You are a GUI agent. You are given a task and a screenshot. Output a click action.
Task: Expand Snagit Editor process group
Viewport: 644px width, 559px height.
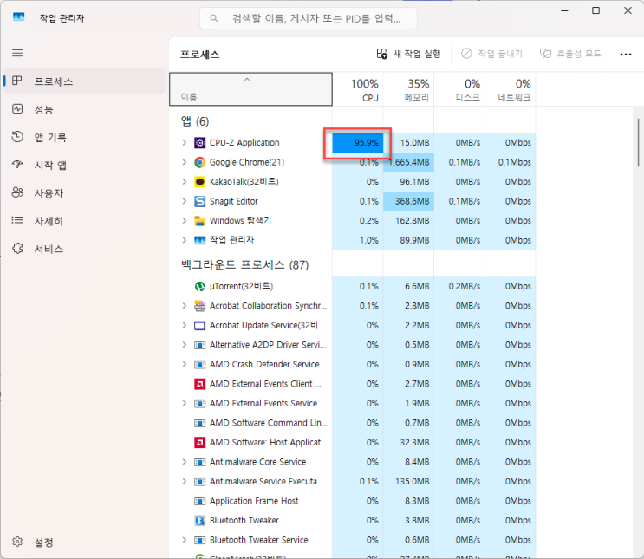[x=185, y=201]
